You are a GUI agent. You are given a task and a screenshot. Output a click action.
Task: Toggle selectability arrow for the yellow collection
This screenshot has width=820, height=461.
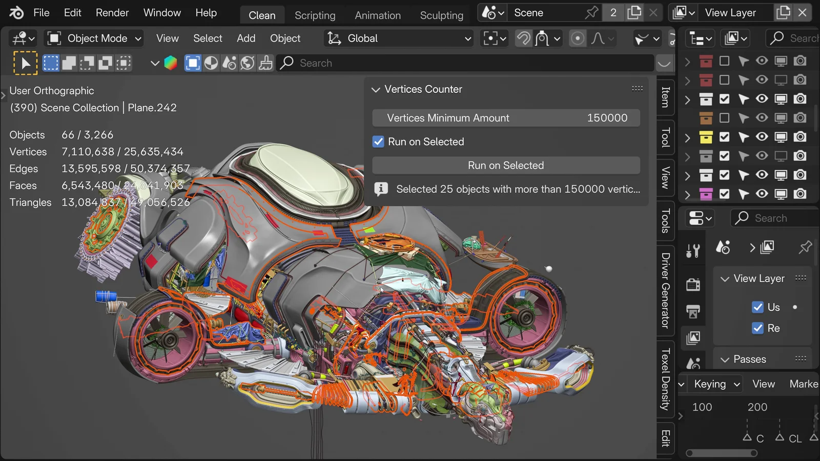pyautogui.click(x=743, y=137)
